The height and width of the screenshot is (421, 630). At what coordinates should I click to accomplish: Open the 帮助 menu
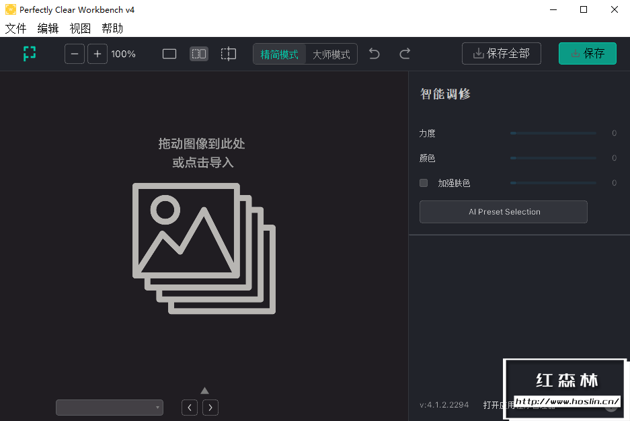click(x=112, y=28)
